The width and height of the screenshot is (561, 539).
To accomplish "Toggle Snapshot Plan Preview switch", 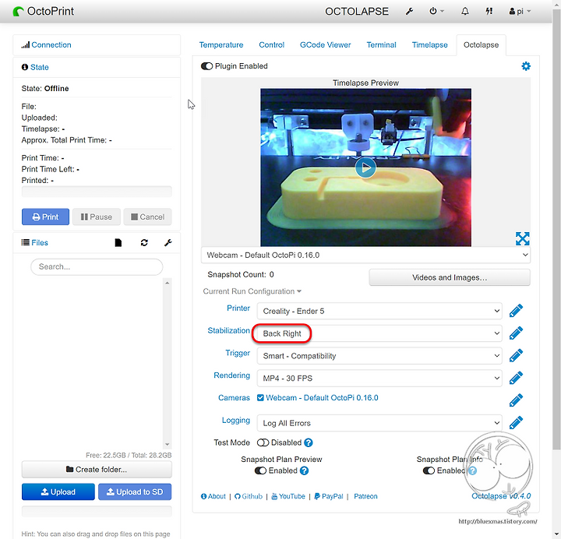I will click(x=260, y=470).
